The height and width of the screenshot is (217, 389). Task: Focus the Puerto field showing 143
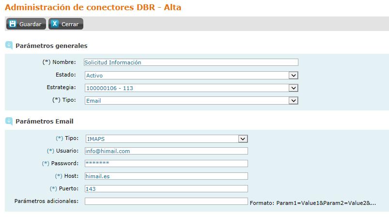(x=166, y=189)
